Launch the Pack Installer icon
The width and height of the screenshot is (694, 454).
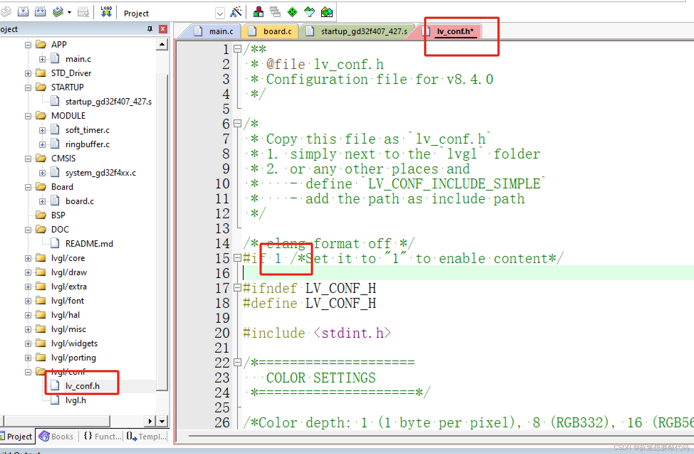tap(327, 12)
